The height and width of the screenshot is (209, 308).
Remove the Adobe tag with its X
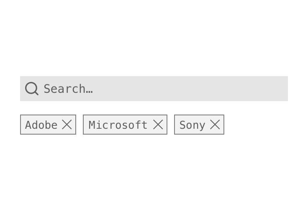[x=67, y=125]
